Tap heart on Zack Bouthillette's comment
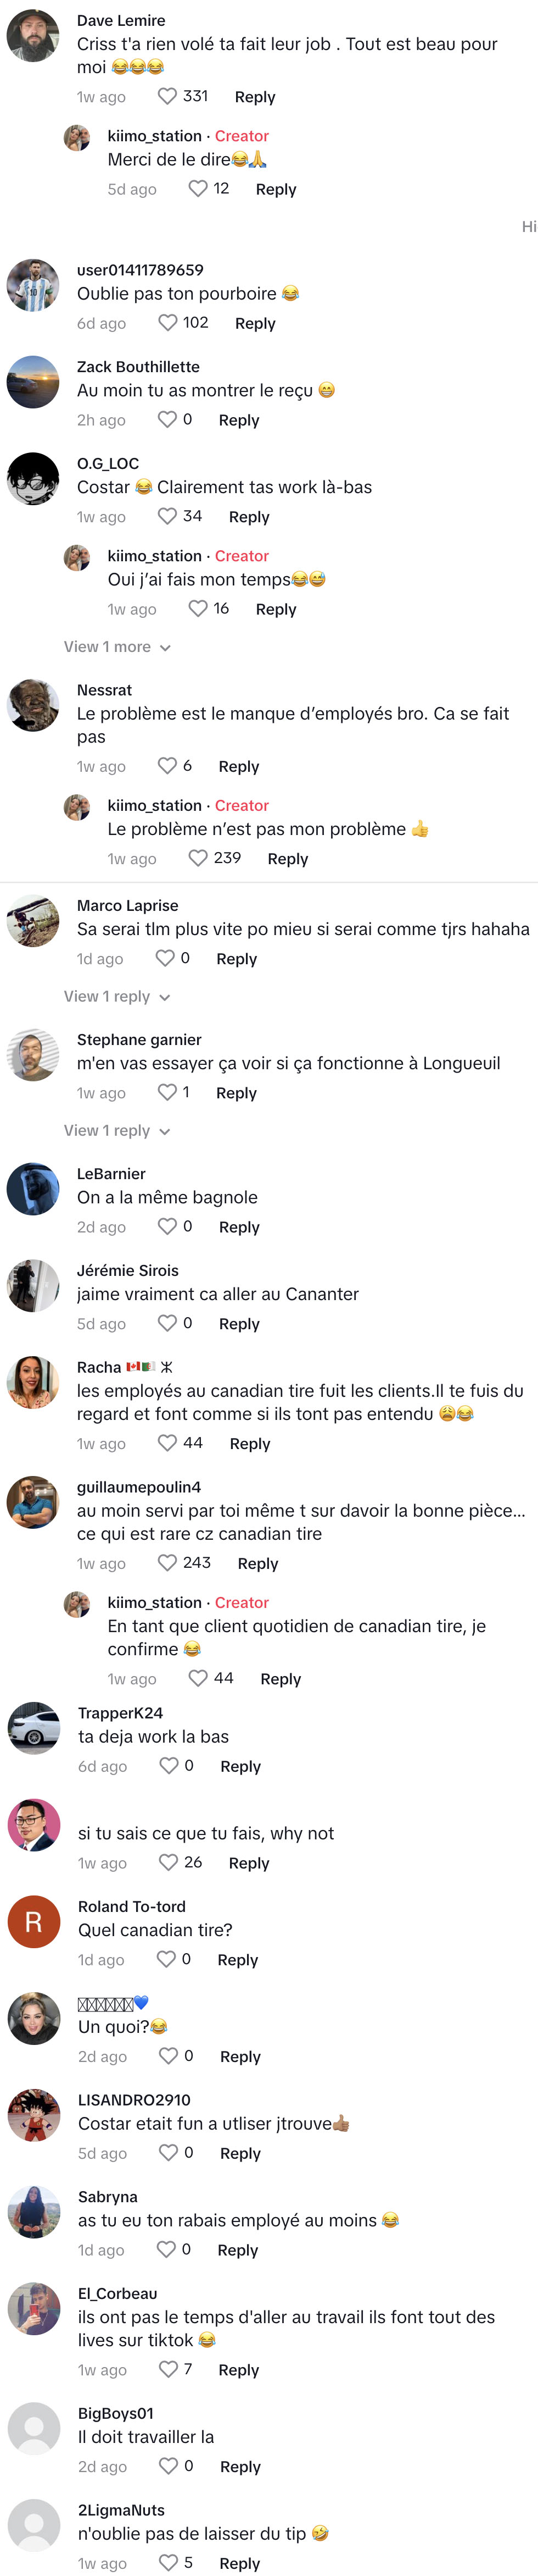The width and height of the screenshot is (538, 2576). click(x=167, y=419)
